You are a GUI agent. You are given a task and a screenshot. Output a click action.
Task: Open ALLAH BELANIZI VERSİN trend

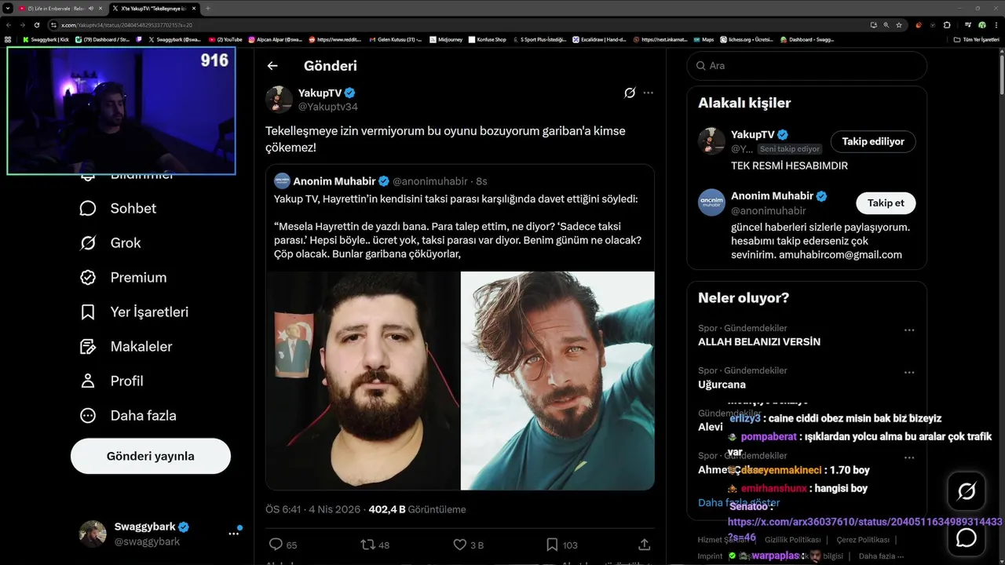pyautogui.click(x=759, y=342)
